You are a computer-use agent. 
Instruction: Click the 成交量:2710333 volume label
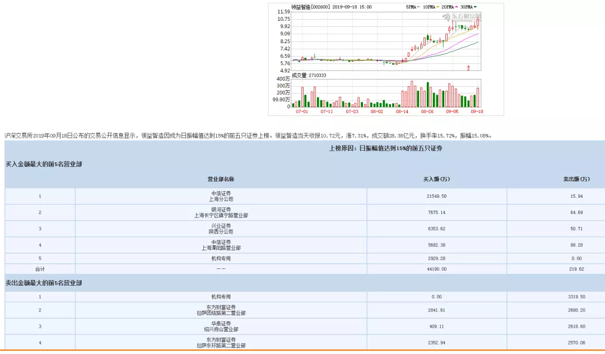[309, 75]
